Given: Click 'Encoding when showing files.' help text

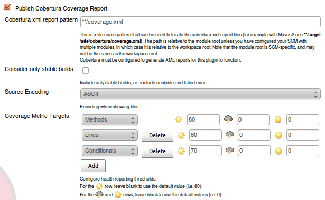Looking at the screenshot, I should 109,107.
